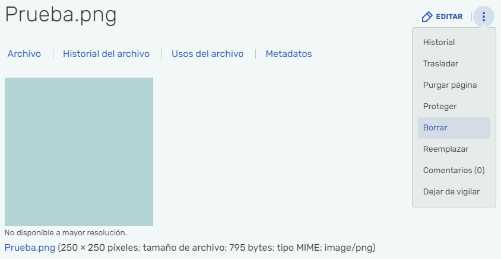Switch to the Archivo tab
Viewport: 501px width, 259px height.
[24, 54]
